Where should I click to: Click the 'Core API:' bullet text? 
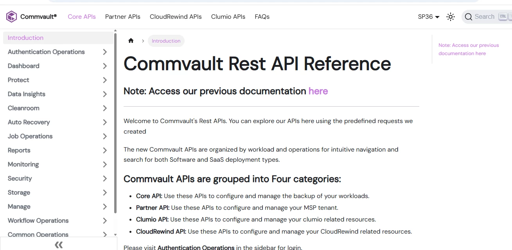click(149, 196)
